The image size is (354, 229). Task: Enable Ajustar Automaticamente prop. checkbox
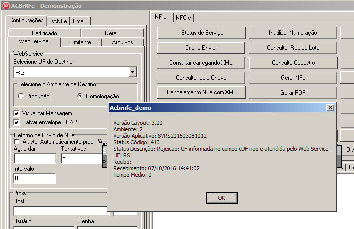click(17, 142)
